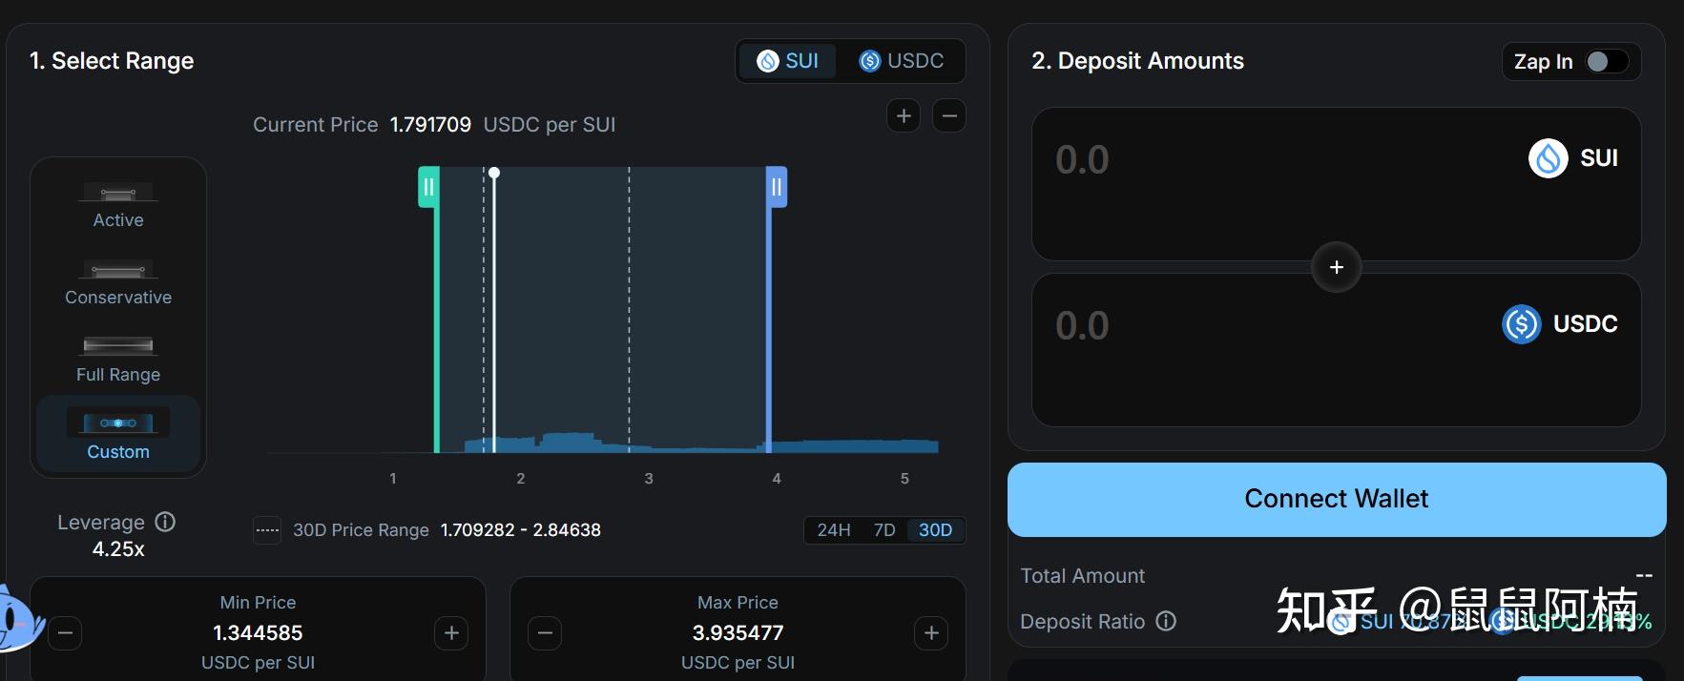Zoom out the price chart with minus icon
This screenshot has height=681, width=1684.
point(949,116)
